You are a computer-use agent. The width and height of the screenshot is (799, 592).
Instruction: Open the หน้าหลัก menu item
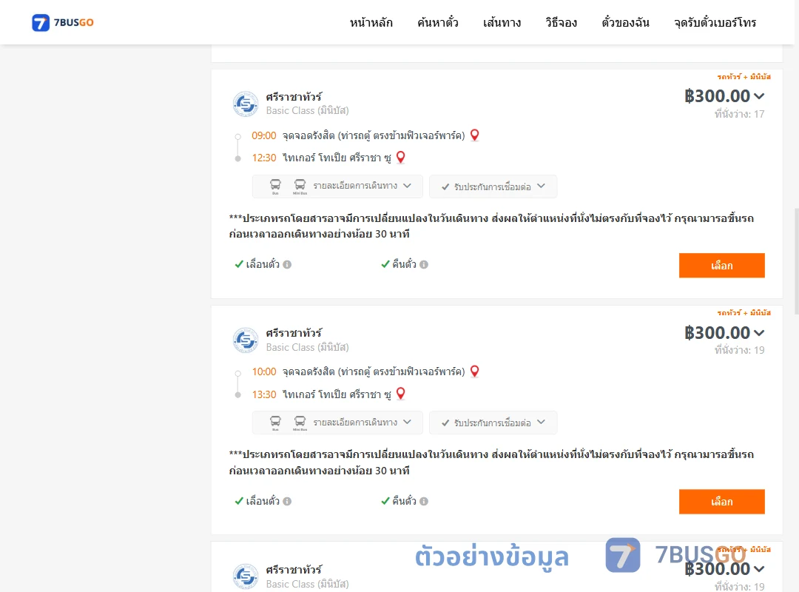[x=371, y=22]
